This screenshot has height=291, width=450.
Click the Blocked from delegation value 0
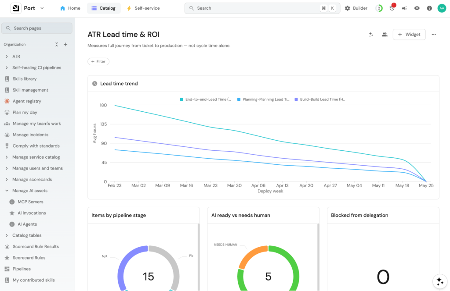click(383, 277)
